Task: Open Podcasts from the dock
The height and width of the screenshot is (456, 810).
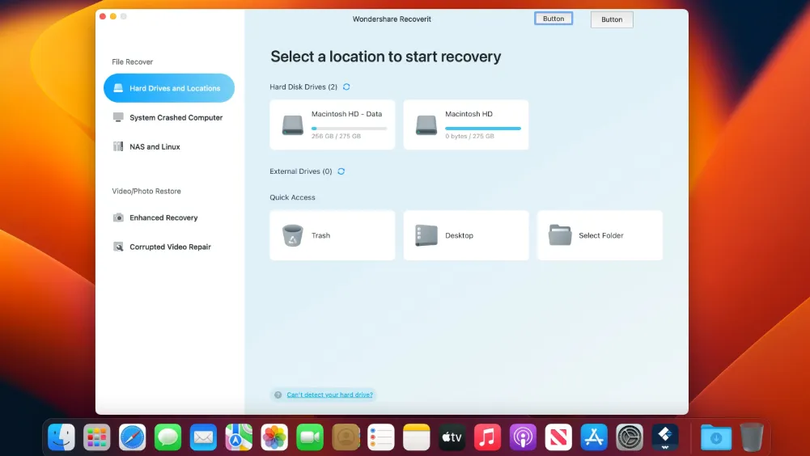Action: [x=523, y=437]
